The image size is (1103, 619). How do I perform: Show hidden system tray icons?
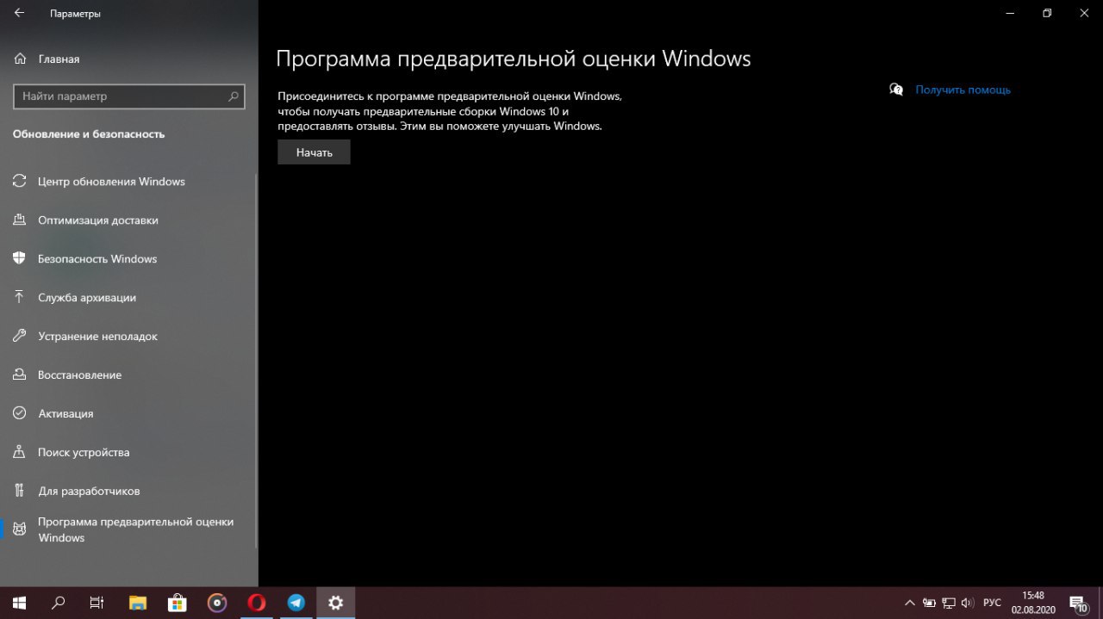pyautogui.click(x=909, y=603)
